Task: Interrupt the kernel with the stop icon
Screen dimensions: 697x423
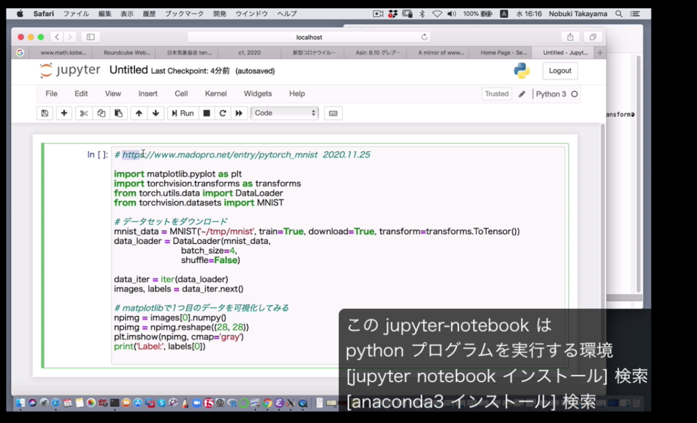Action: (x=207, y=113)
